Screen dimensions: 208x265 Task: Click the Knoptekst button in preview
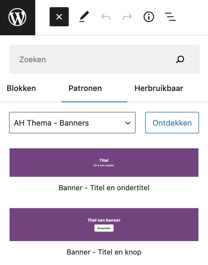104,228
